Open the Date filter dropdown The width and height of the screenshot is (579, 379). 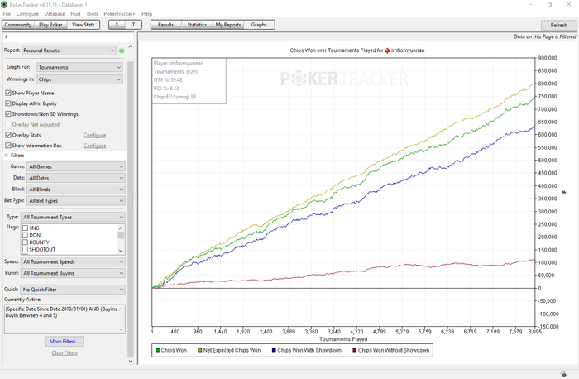pos(76,178)
